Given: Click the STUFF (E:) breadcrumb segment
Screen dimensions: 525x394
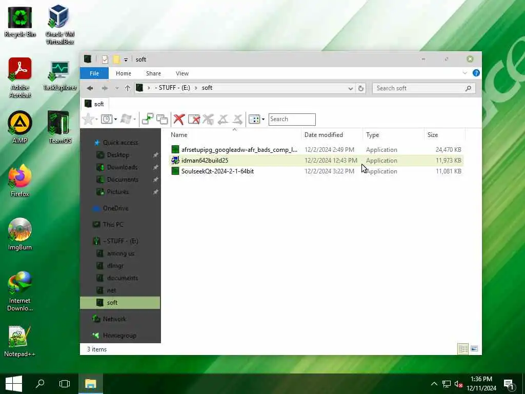Looking at the screenshot, I should click(x=172, y=88).
